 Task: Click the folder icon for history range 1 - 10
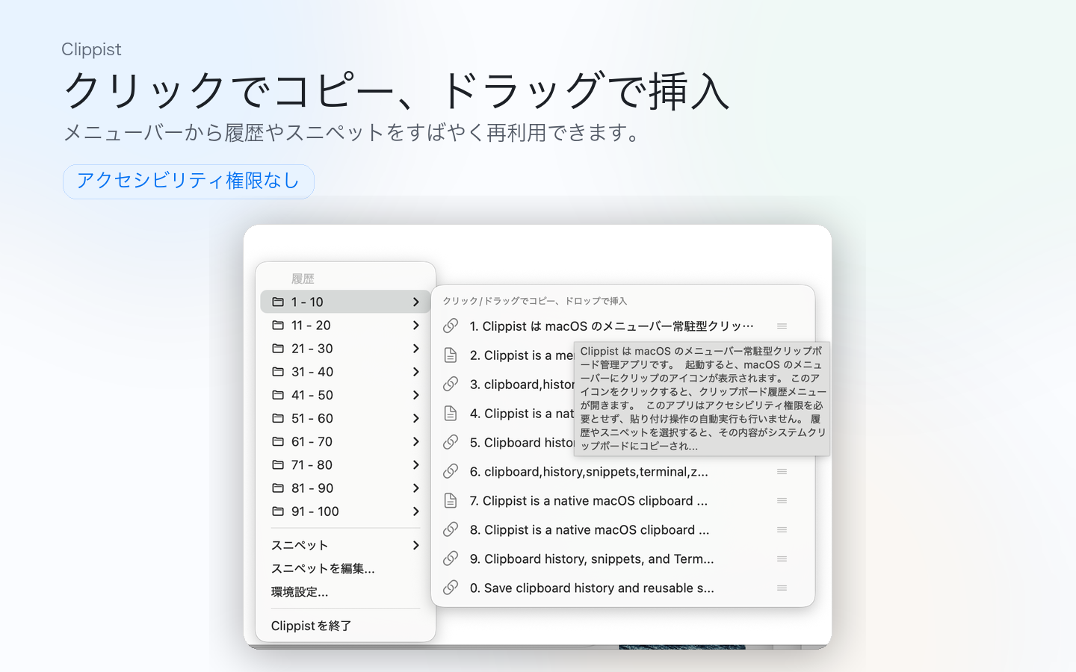(x=278, y=302)
